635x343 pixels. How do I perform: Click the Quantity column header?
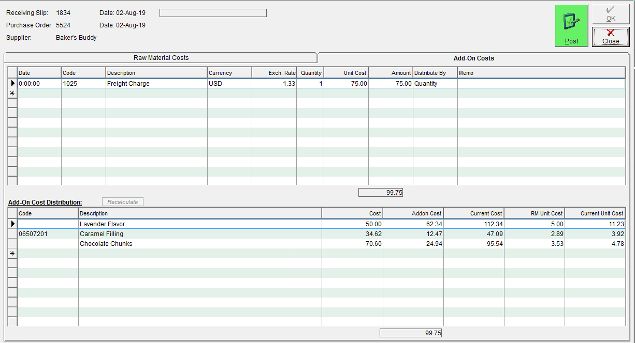click(310, 73)
